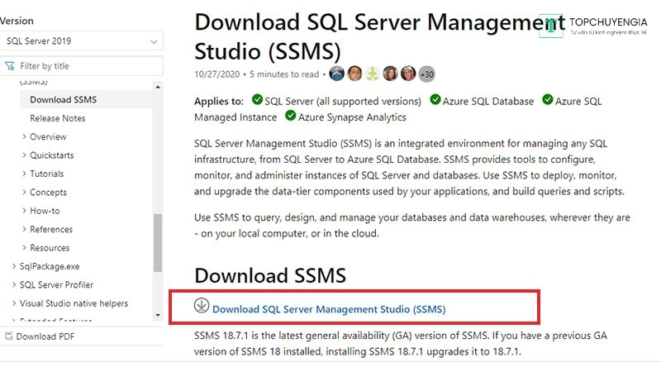Click the sidebar vertical scrollbar

pyautogui.click(x=158, y=240)
